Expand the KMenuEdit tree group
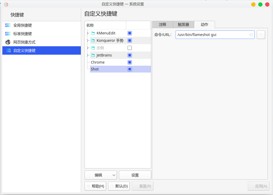273x195 pixels. pyautogui.click(x=88, y=33)
